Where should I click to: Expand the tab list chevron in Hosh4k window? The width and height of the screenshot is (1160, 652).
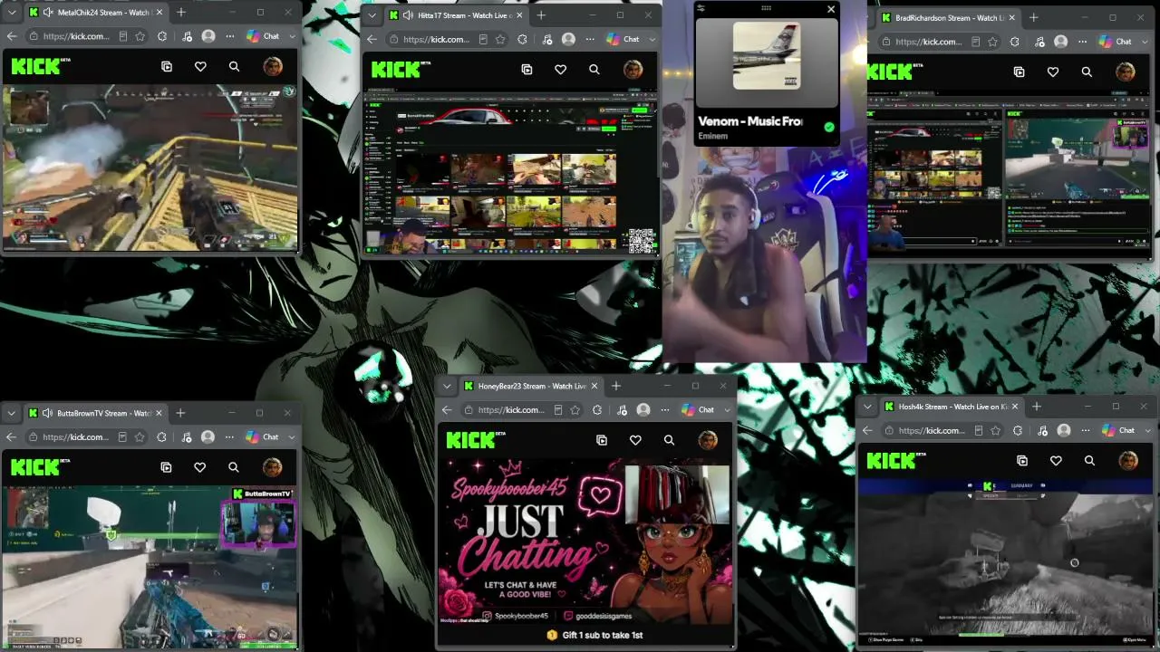point(867,407)
